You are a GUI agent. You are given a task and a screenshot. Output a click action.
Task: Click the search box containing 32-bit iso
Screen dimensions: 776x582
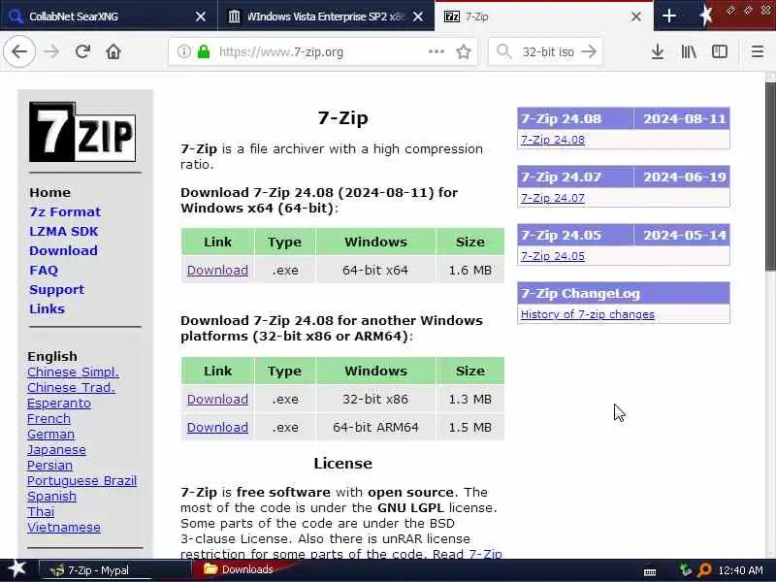click(548, 51)
